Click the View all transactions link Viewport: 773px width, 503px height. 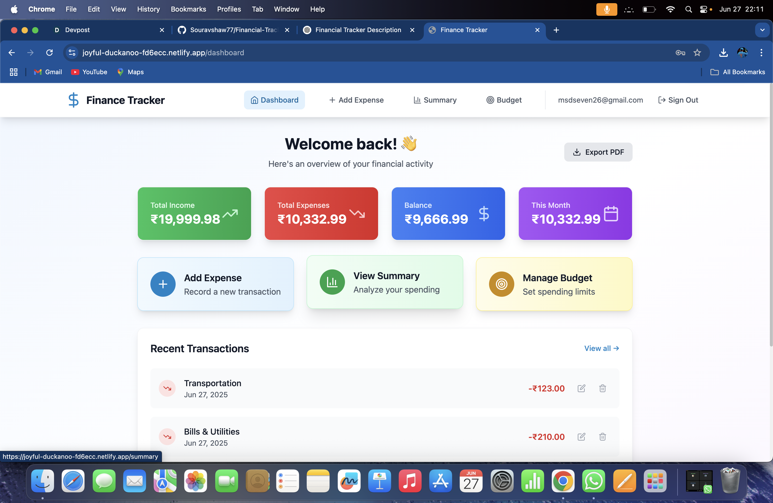click(x=602, y=348)
